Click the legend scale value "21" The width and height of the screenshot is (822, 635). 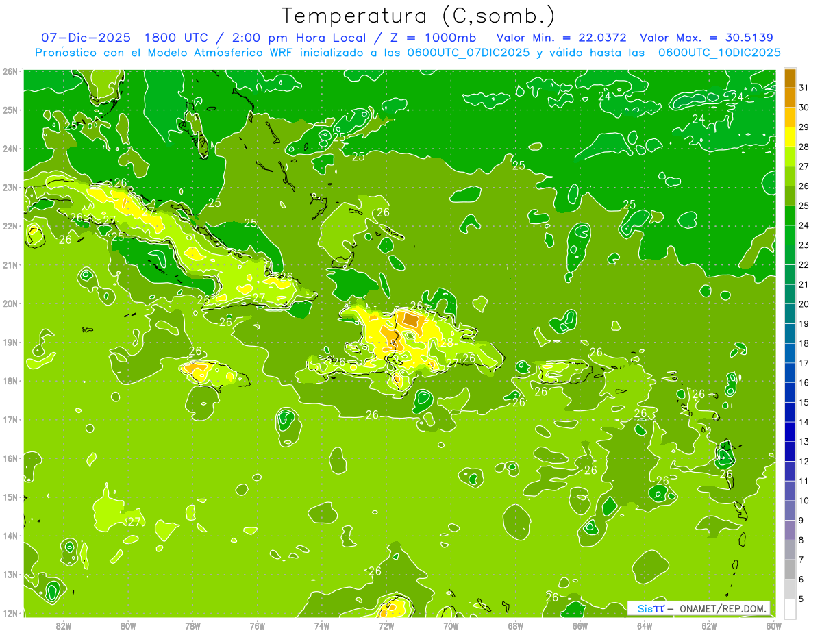tap(804, 284)
